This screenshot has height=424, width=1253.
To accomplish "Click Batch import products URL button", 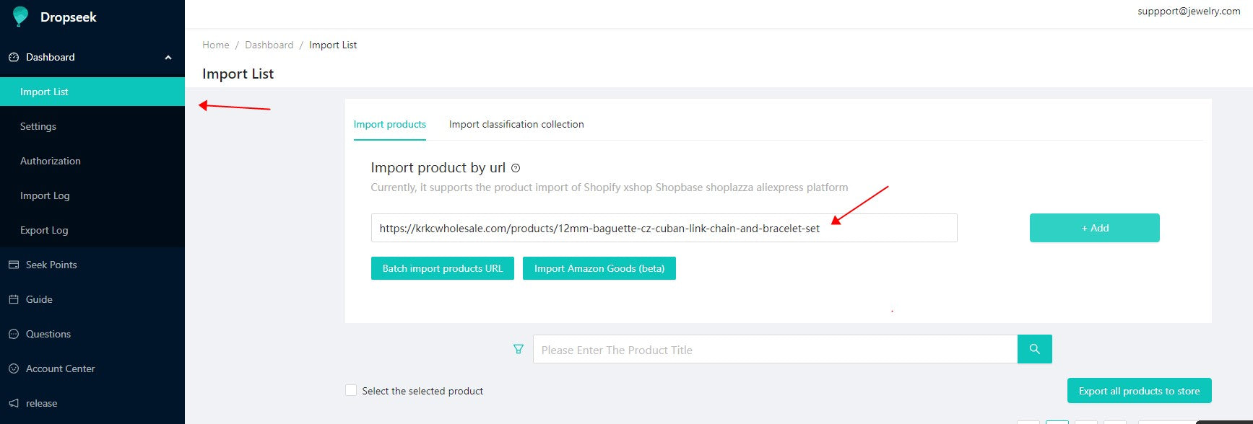I will point(442,268).
